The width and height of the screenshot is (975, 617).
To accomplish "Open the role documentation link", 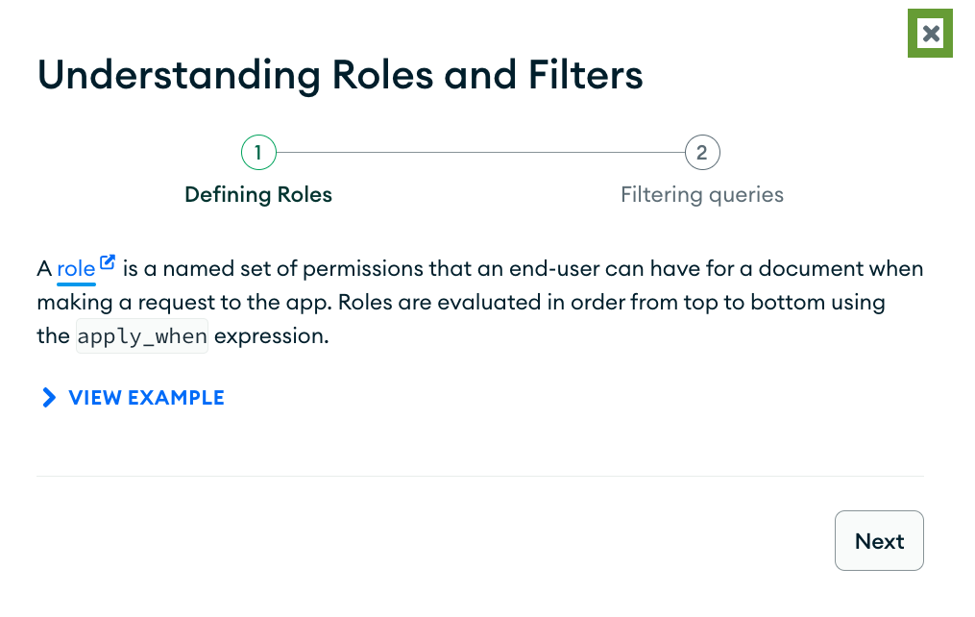I will tap(73, 268).
